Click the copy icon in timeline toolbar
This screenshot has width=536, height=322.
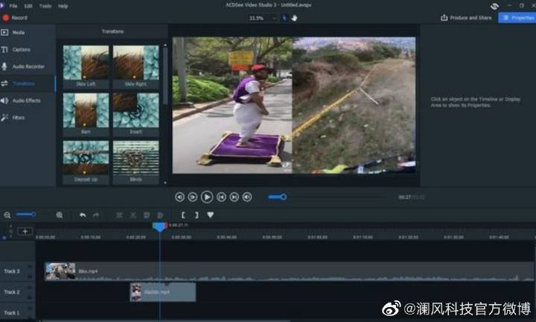click(147, 215)
